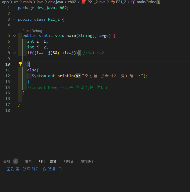Click '(++i<=j)' expression on line 8

(x=67, y=53)
